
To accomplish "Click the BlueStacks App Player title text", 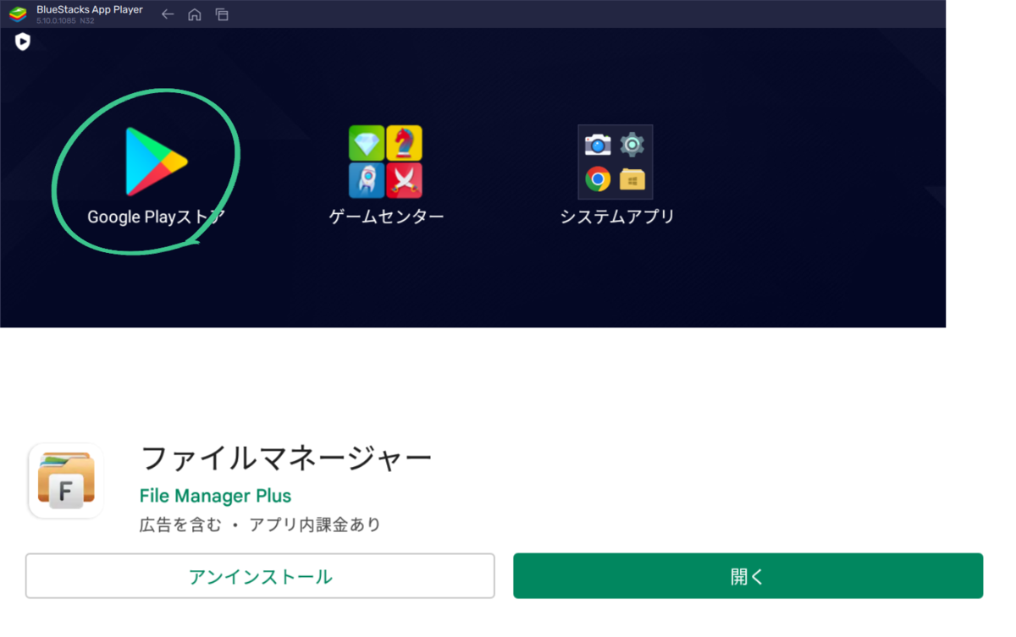I will (x=90, y=10).
